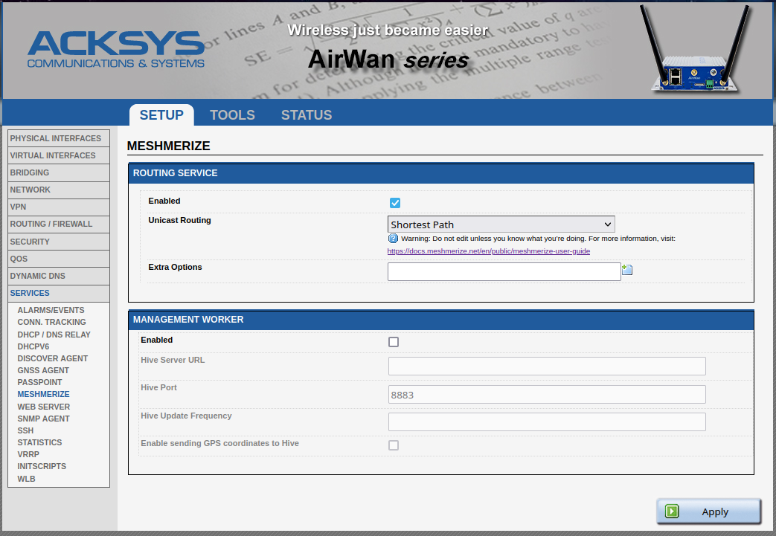Click the blue help info icon beside Warning
The image size is (776, 536).
393,239
